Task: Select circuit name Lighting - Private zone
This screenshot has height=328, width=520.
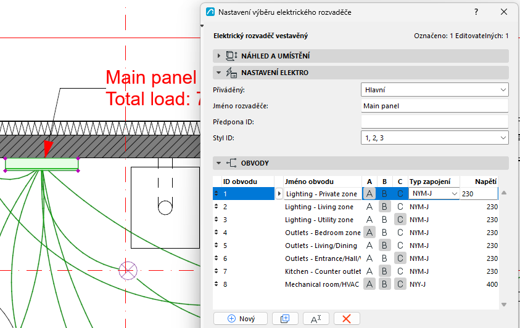Action: pyautogui.click(x=321, y=194)
